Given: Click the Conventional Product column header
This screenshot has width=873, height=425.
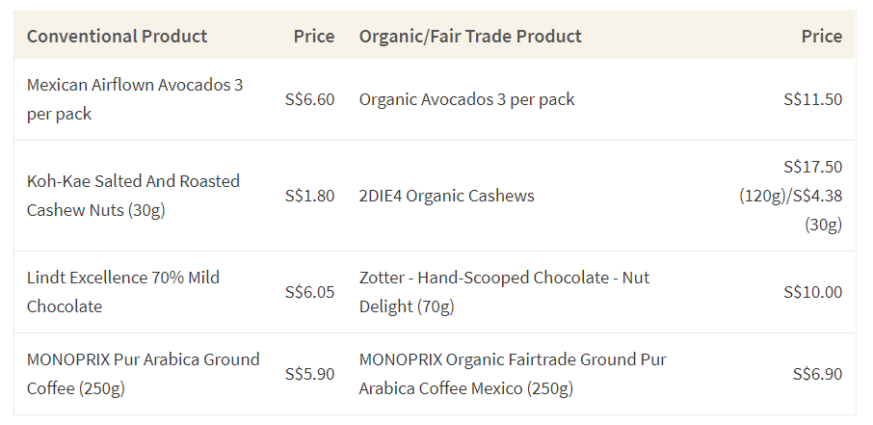Looking at the screenshot, I should click(117, 36).
